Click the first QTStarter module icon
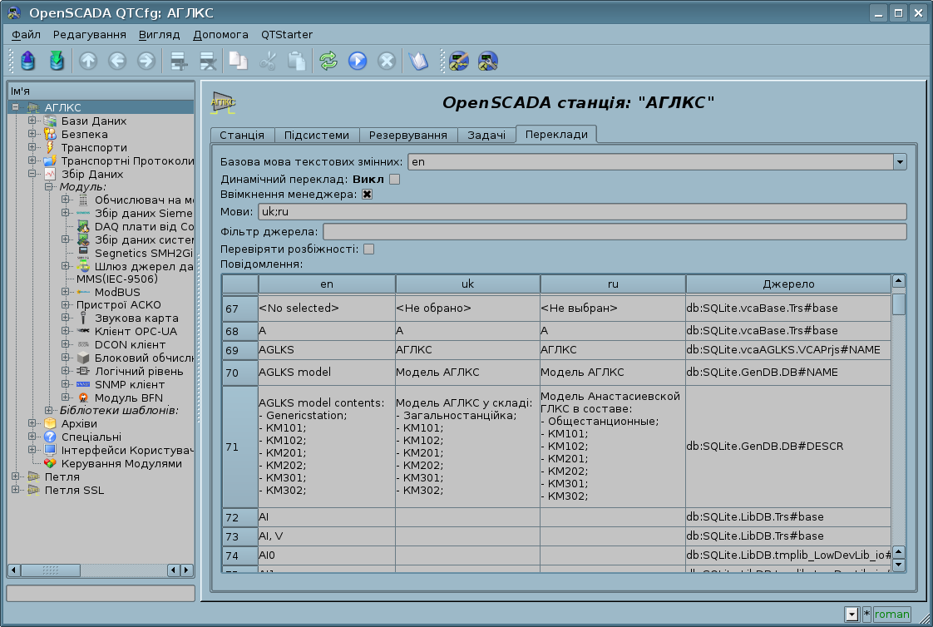 pos(458,61)
